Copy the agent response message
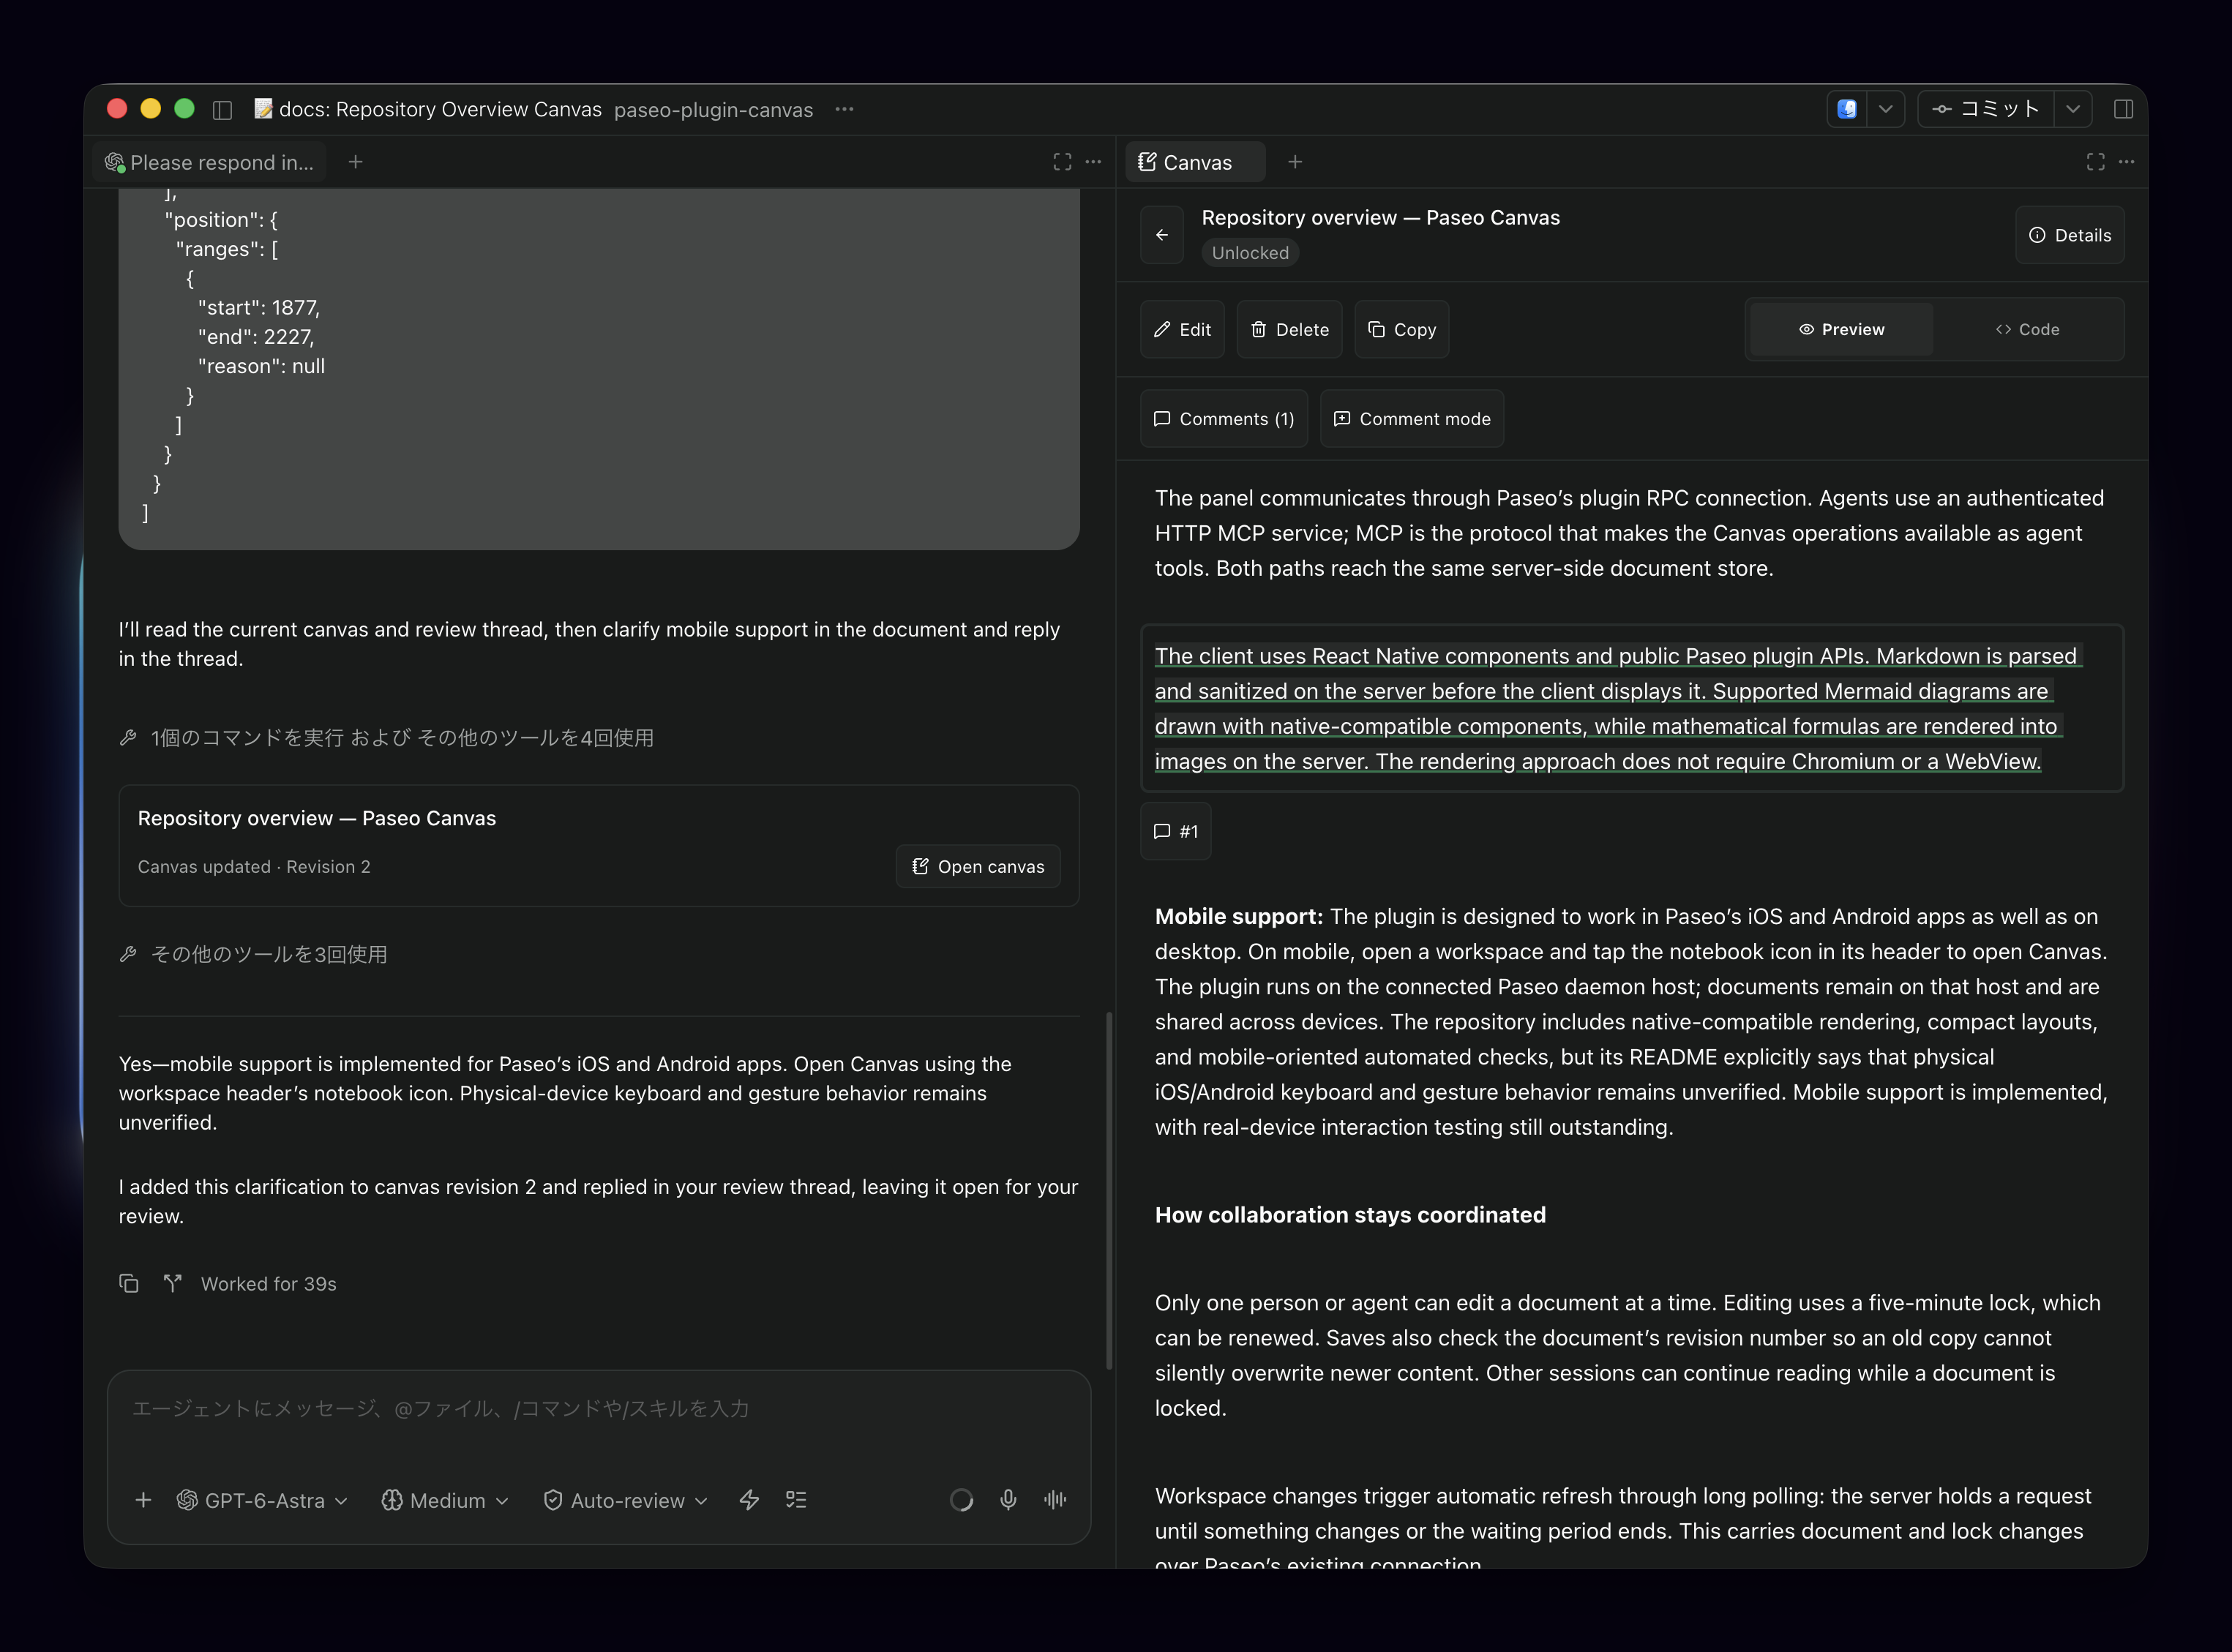The width and height of the screenshot is (2232, 1652). (129, 1283)
